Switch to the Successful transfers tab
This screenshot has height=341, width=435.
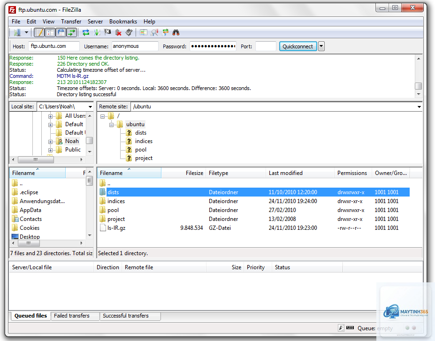pos(130,316)
